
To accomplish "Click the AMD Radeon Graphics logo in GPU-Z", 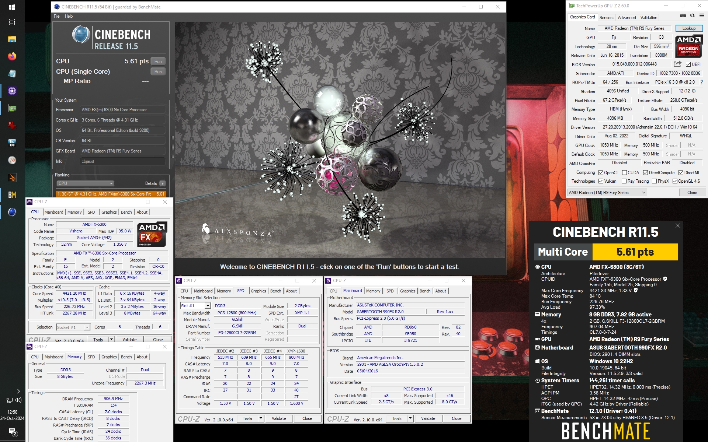I will (689, 46).
